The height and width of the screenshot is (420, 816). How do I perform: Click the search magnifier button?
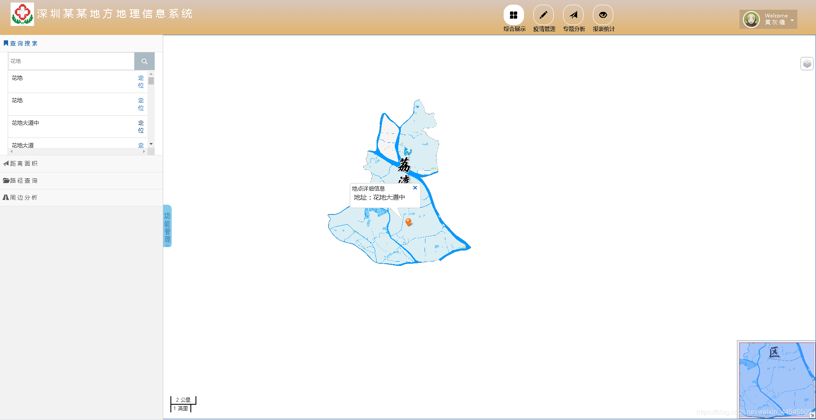[144, 61]
